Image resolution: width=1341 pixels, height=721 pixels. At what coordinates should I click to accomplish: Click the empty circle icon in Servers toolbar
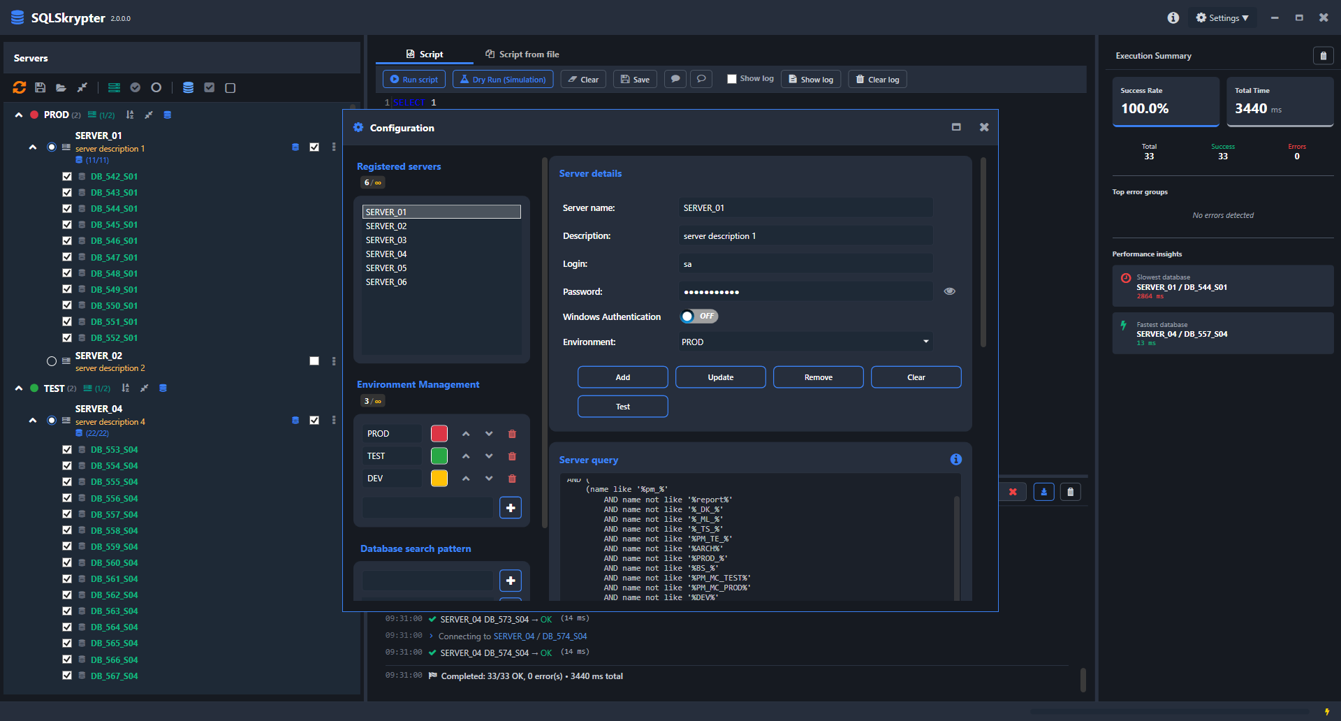tap(156, 87)
